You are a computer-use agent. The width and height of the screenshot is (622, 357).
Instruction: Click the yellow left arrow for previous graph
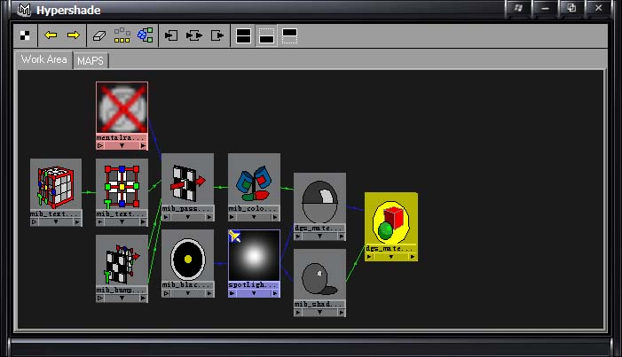(x=51, y=36)
